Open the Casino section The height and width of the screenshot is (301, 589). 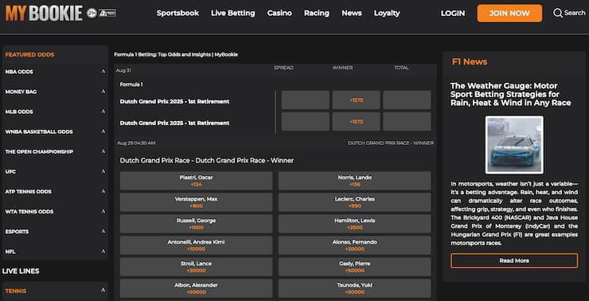[279, 14]
